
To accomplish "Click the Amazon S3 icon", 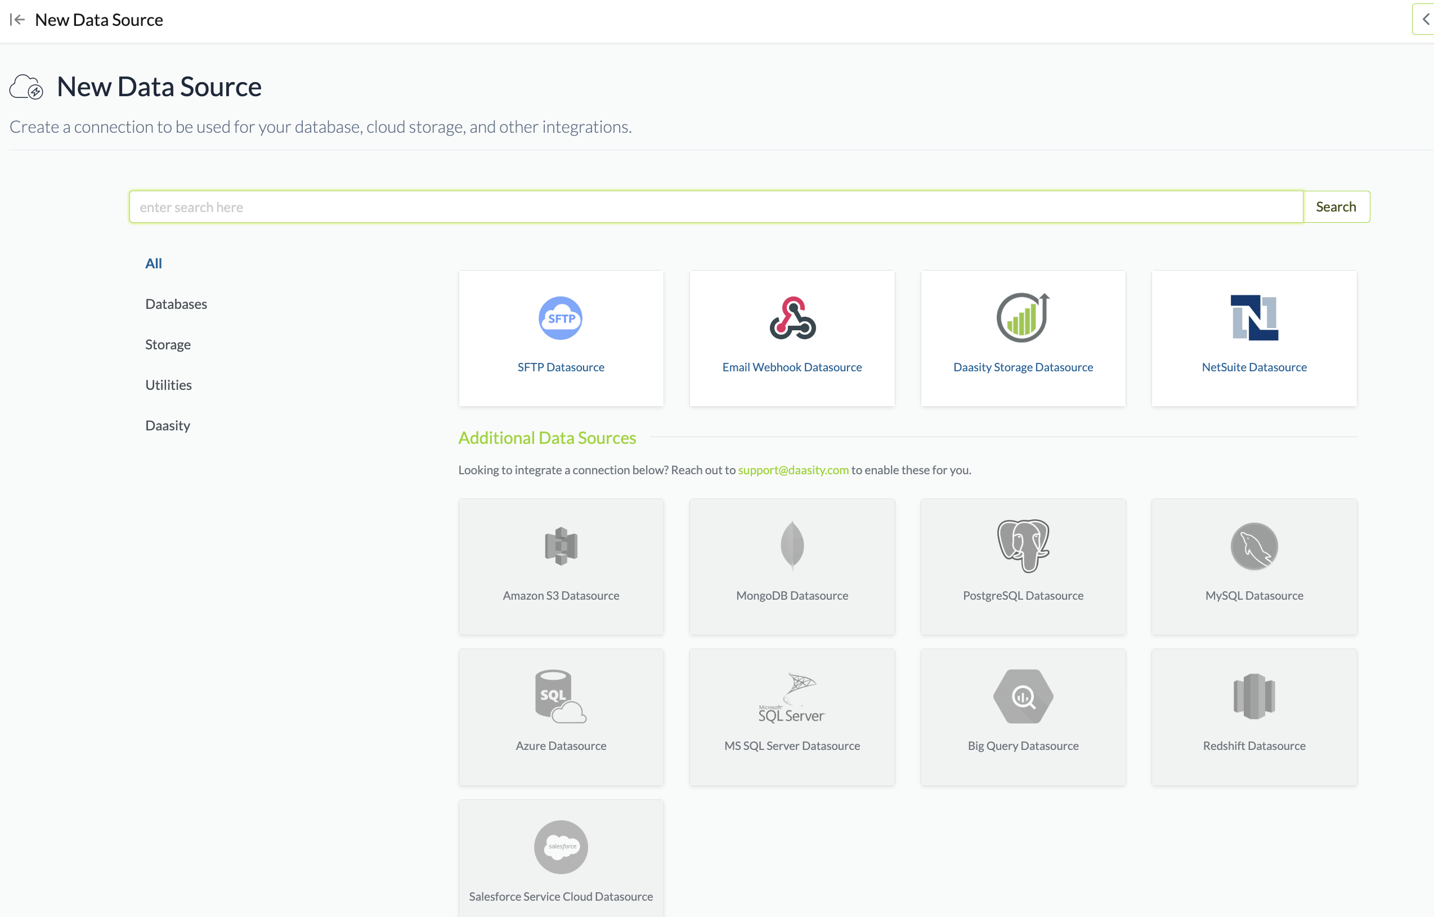I will [x=561, y=546].
